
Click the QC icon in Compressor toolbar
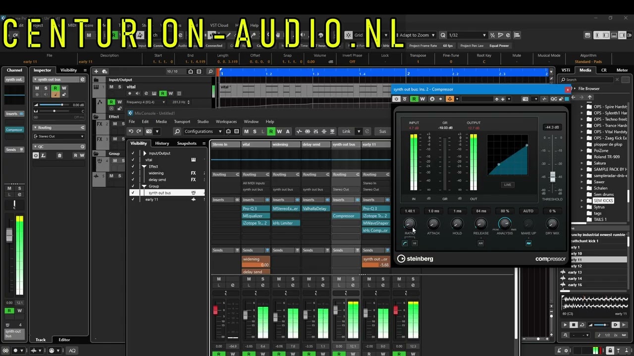tap(553, 99)
